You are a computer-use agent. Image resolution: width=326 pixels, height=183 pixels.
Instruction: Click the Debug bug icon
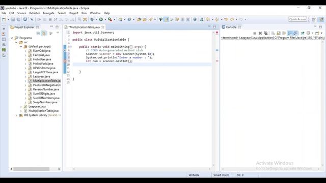point(92,19)
